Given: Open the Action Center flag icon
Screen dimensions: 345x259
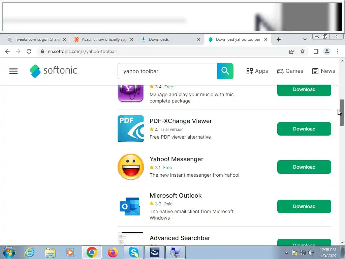Looking at the screenshot, I should click(294, 253).
